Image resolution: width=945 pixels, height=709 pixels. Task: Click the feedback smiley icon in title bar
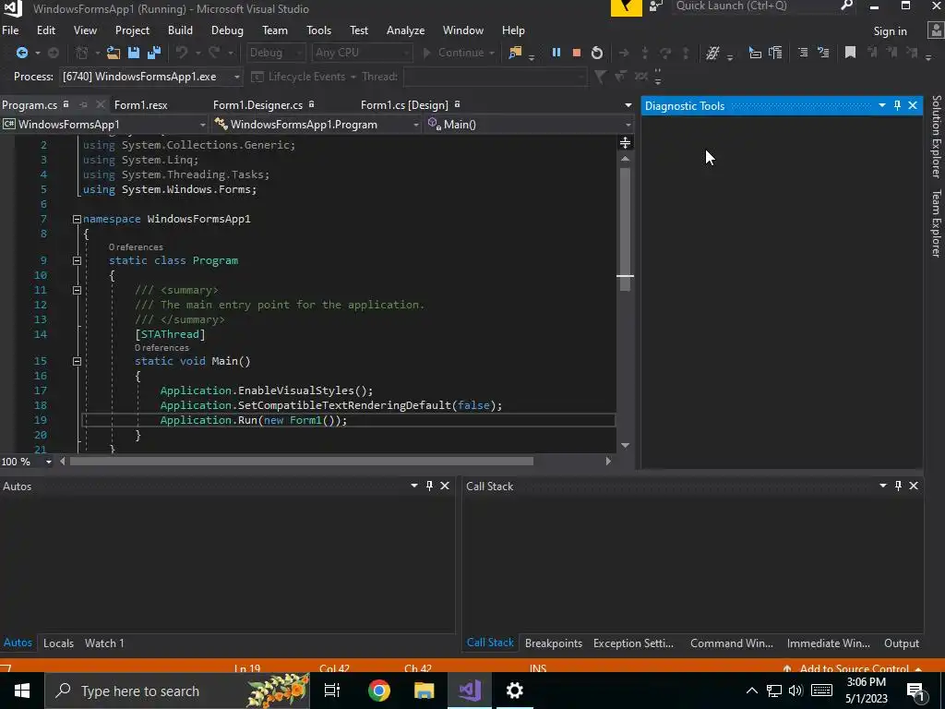(656, 6)
